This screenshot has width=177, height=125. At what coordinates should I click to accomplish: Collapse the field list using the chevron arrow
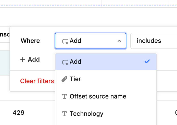click(x=119, y=41)
